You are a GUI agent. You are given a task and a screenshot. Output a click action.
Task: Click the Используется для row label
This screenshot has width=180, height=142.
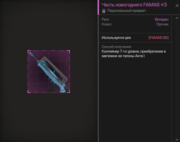click(x=116, y=38)
